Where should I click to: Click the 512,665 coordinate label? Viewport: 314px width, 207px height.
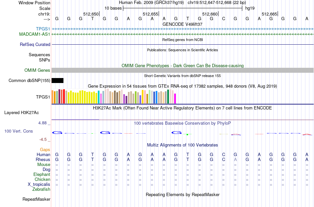click(x=269, y=14)
